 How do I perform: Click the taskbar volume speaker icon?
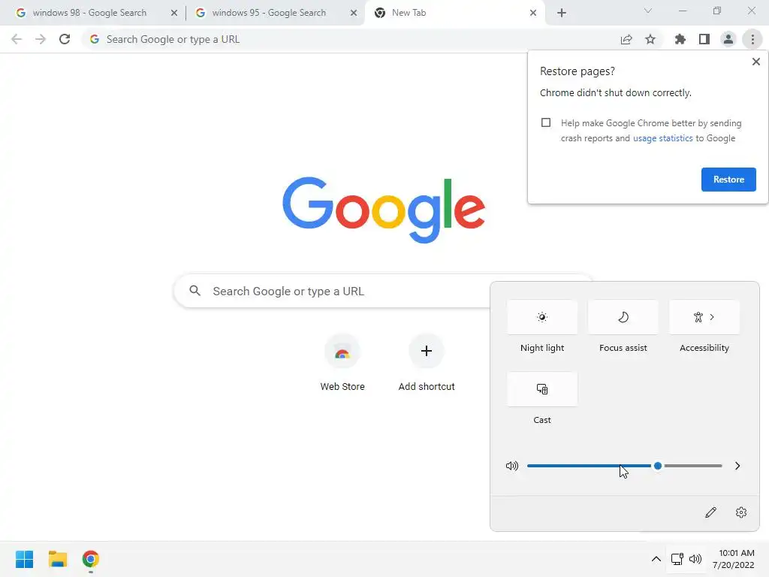coord(695,559)
